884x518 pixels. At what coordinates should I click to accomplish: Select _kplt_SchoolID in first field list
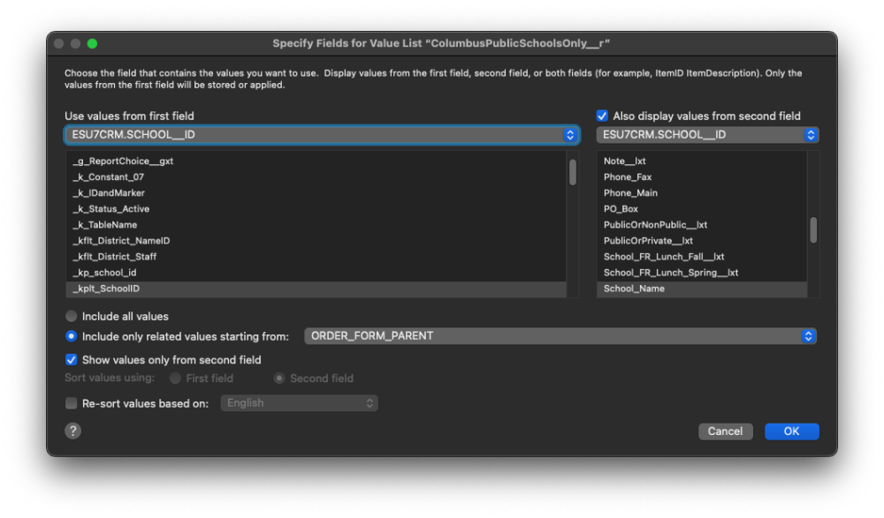click(x=106, y=289)
